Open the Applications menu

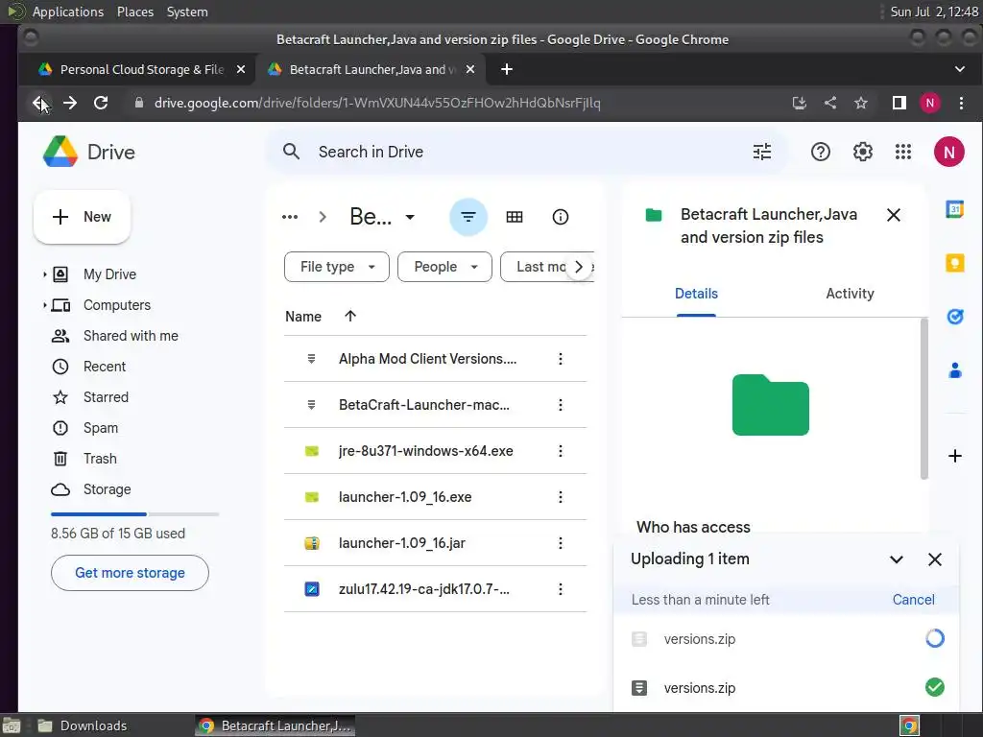point(68,12)
